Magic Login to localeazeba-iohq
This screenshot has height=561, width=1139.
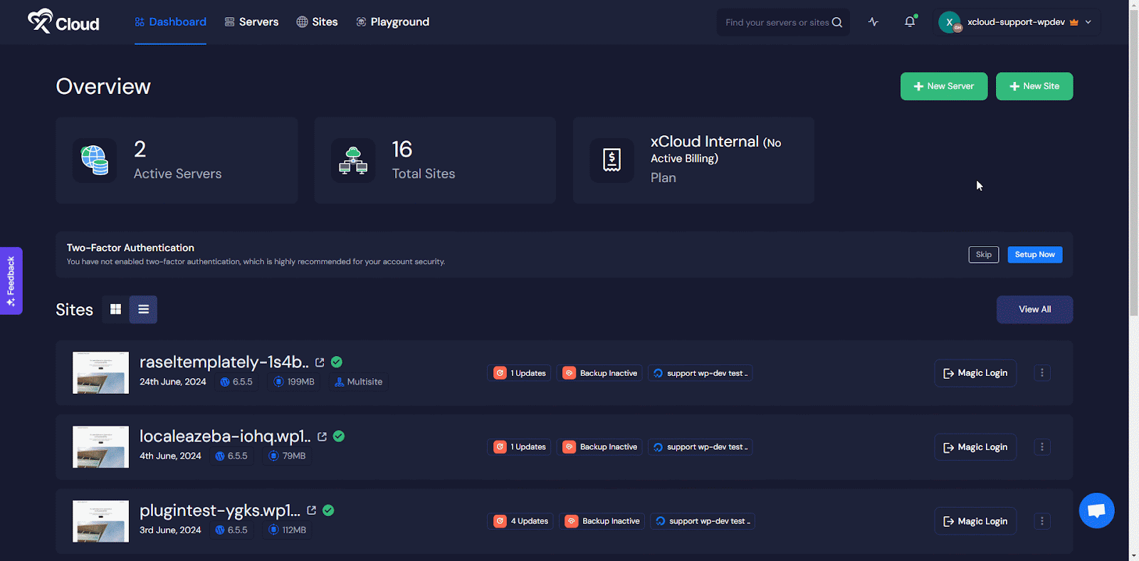pos(975,447)
